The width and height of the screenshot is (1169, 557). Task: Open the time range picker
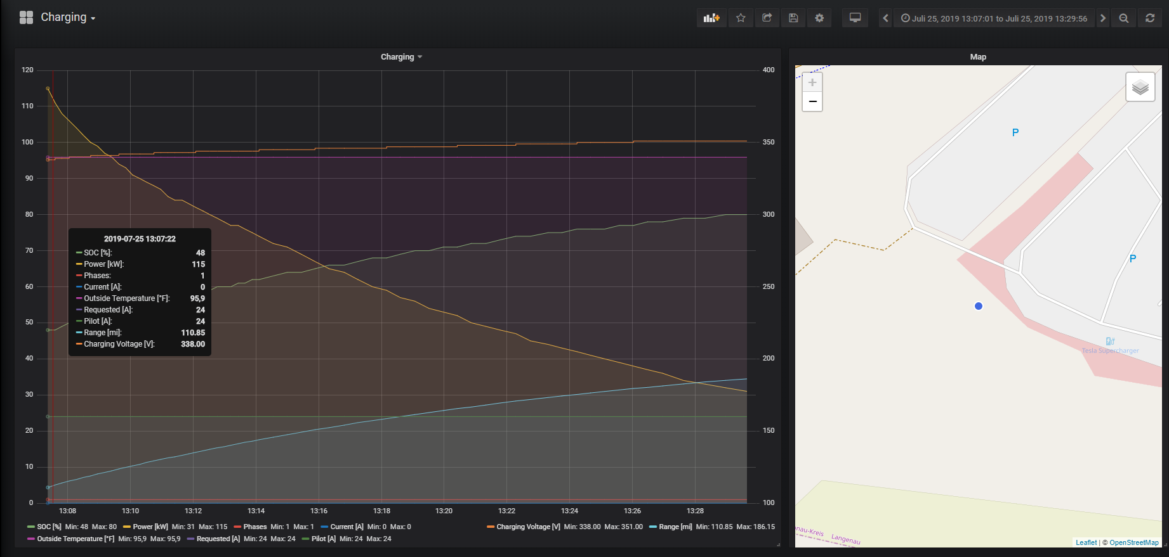pos(994,18)
